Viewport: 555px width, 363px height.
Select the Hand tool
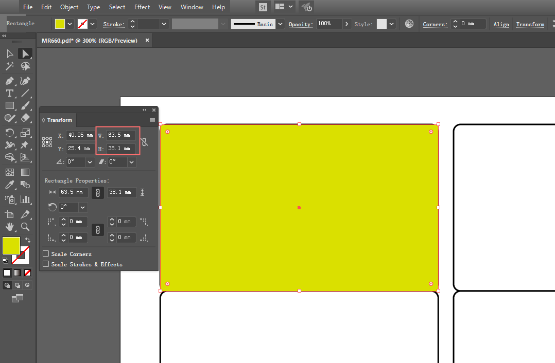(x=10, y=227)
